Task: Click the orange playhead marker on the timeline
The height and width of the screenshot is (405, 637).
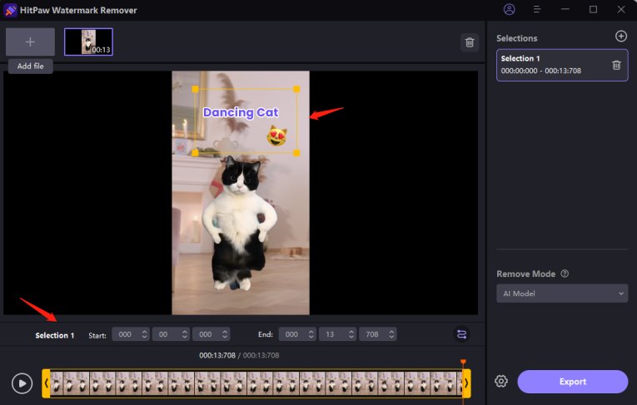Action: tap(463, 363)
